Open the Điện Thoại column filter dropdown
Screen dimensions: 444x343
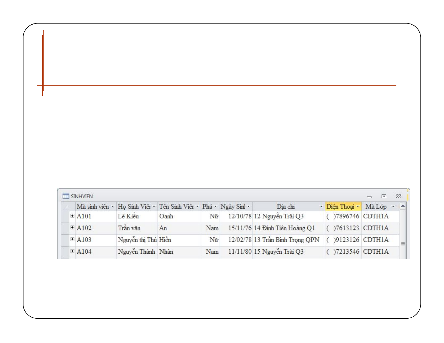358,207
